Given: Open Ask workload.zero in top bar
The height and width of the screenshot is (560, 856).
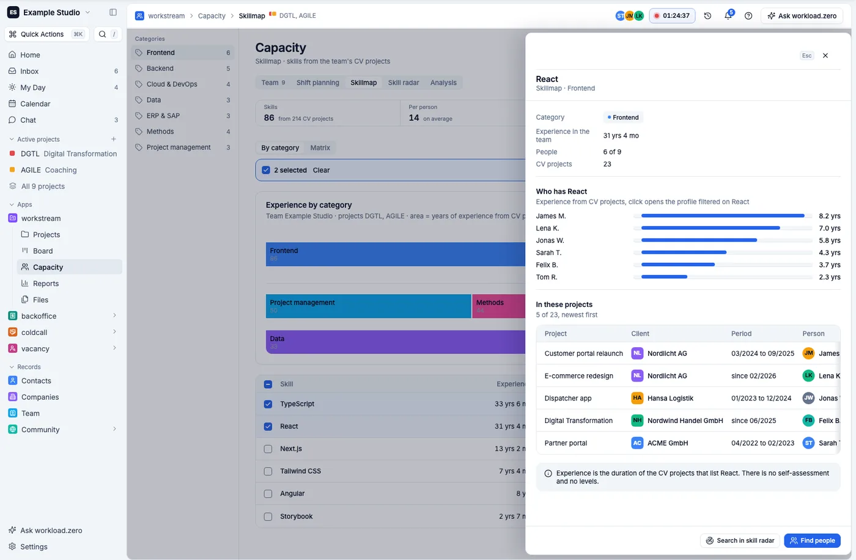Looking at the screenshot, I should tap(802, 16).
